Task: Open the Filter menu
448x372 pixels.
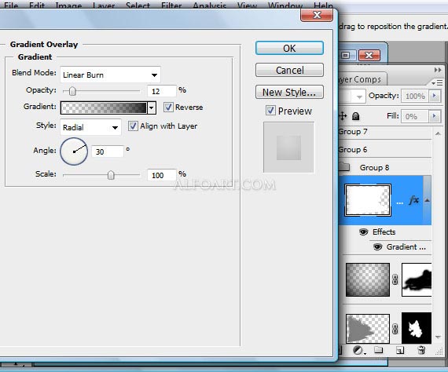Action: coord(171,5)
